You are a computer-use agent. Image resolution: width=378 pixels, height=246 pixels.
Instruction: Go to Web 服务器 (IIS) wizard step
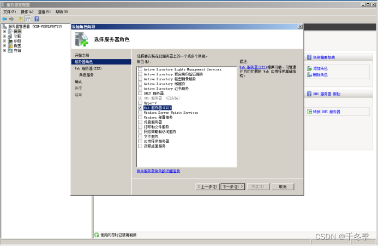tap(88, 69)
